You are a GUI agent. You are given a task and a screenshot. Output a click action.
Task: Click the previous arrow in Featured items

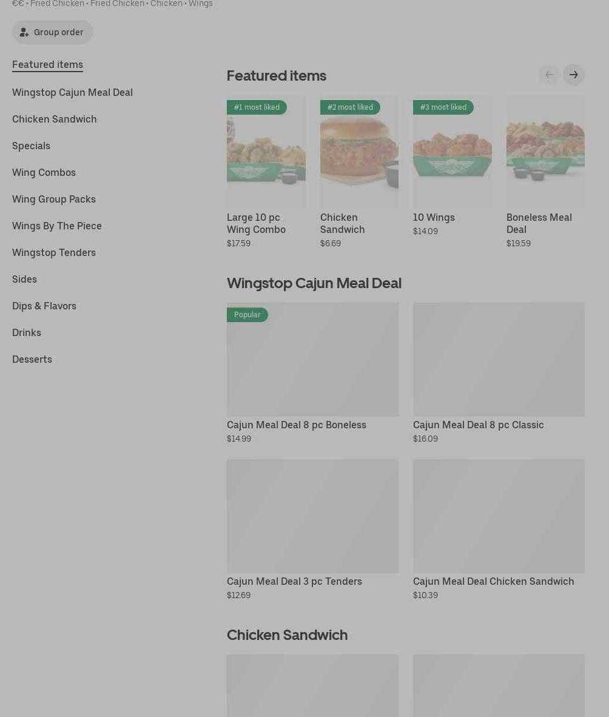[x=550, y=75]
